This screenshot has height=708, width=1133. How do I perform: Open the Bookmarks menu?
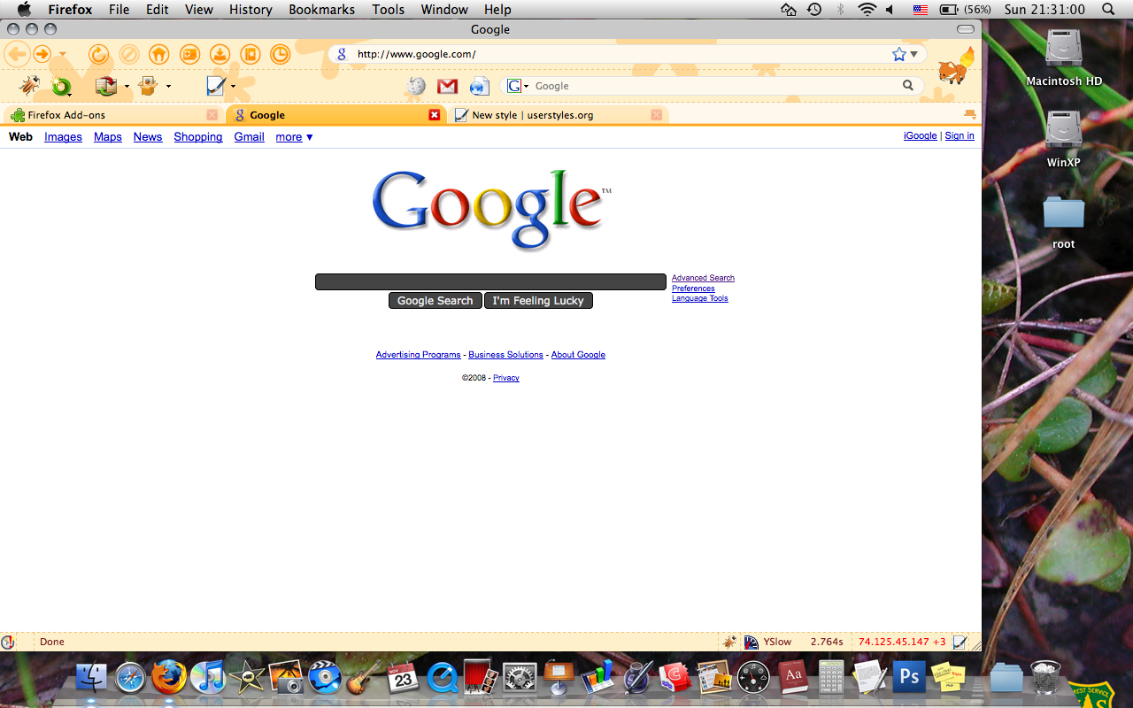point(321,10)
